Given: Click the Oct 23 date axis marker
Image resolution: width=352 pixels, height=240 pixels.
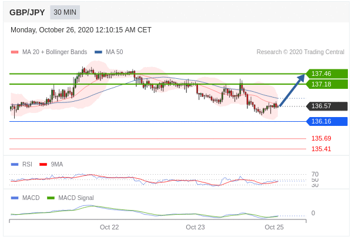Looking at the screenshot, I should tap(195, 227).
